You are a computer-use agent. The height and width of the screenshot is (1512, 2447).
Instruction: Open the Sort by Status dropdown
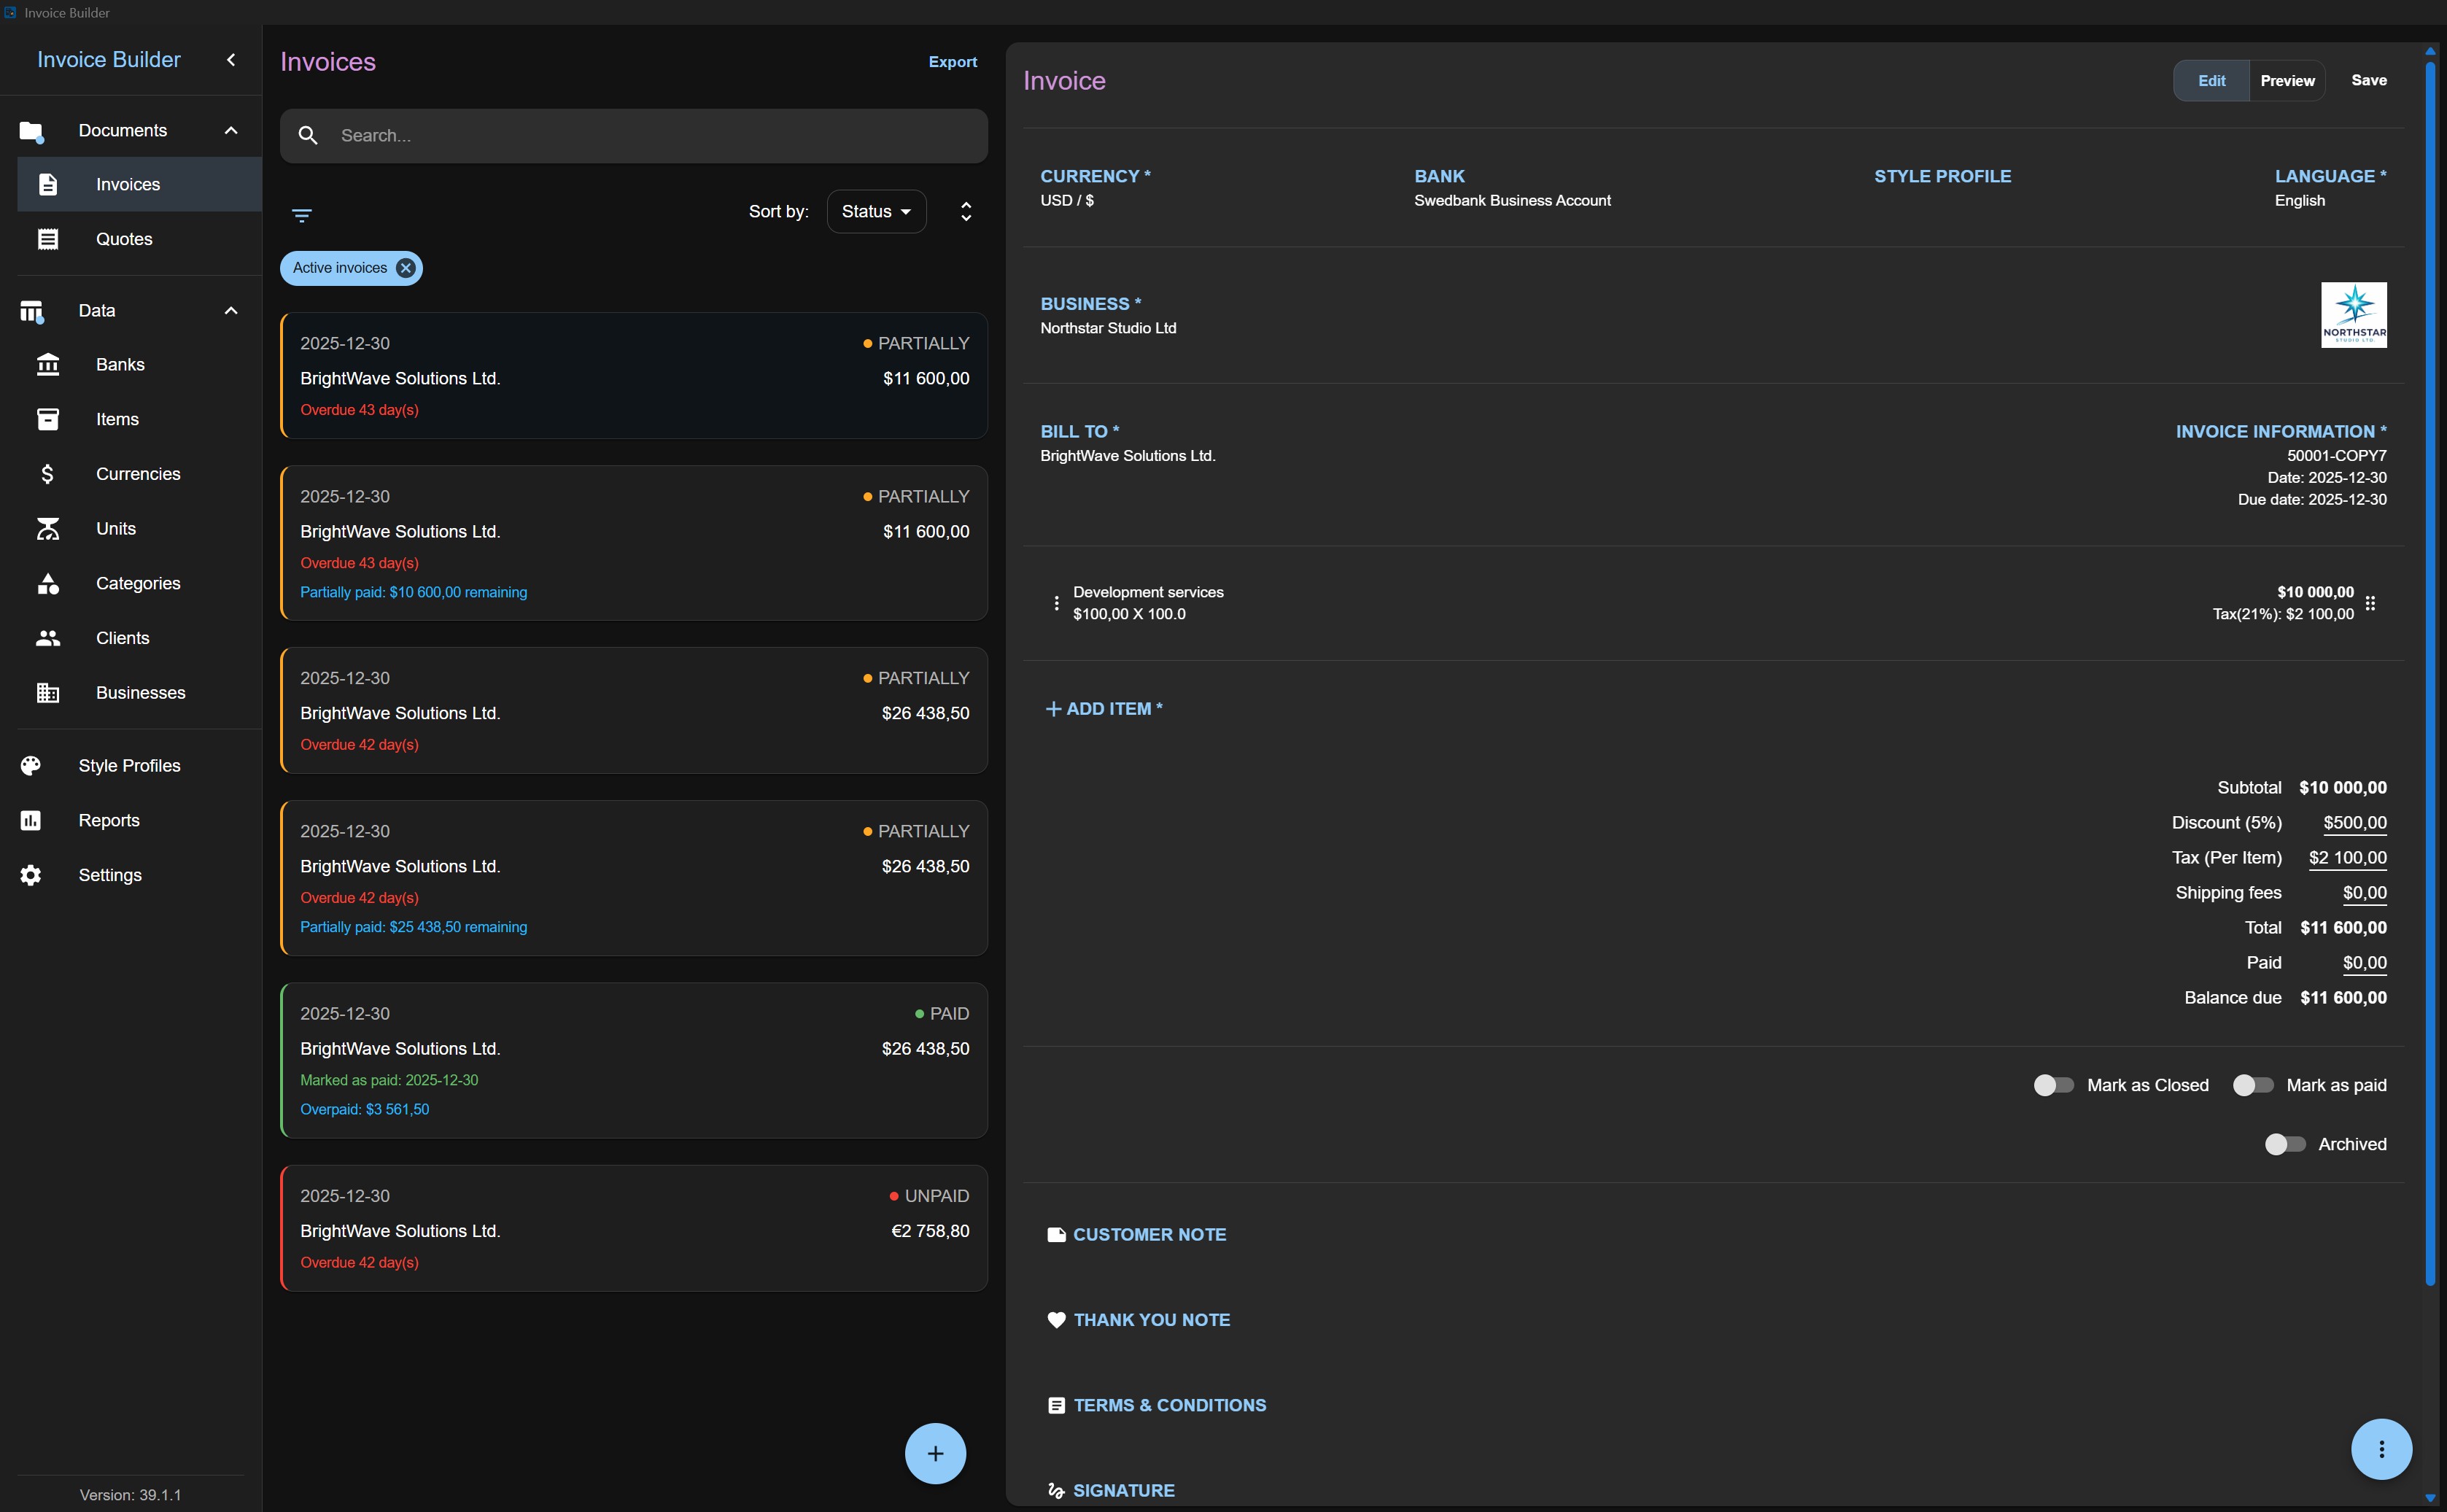876,211
